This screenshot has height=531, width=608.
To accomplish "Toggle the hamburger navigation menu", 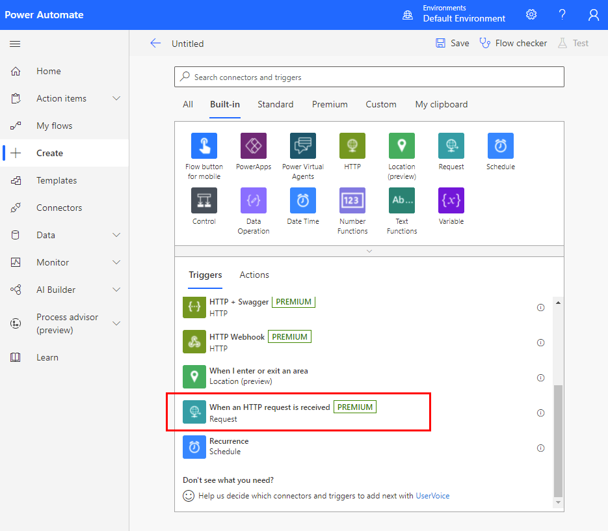I will tap(15, 44).
